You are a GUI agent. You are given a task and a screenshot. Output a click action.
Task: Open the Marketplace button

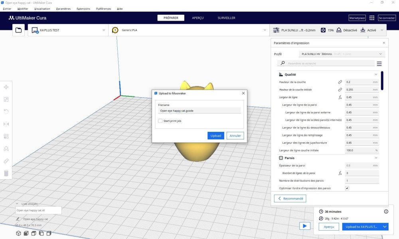[357, 18]
